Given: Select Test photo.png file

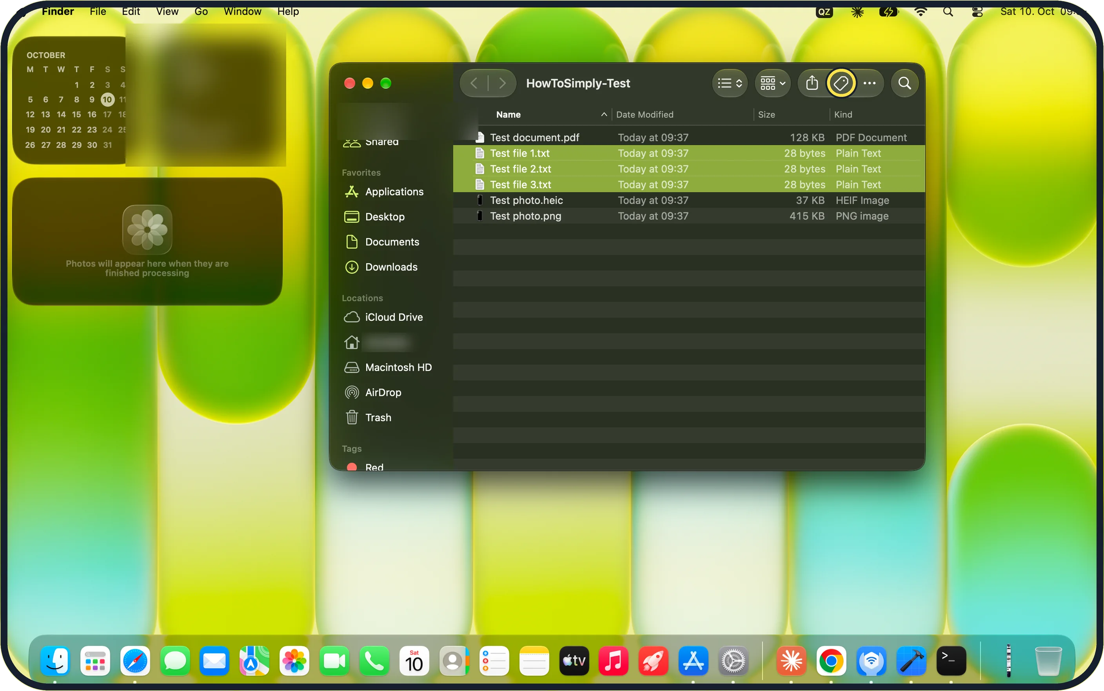Looking at the screenshot, I should point(689,216).
